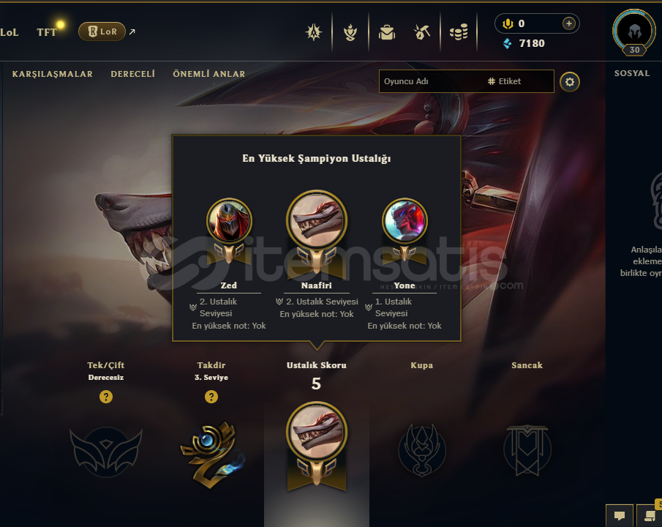Open the Collection backpack icon
Viewport: 662px width, 527px height.
tap(387, 32)
